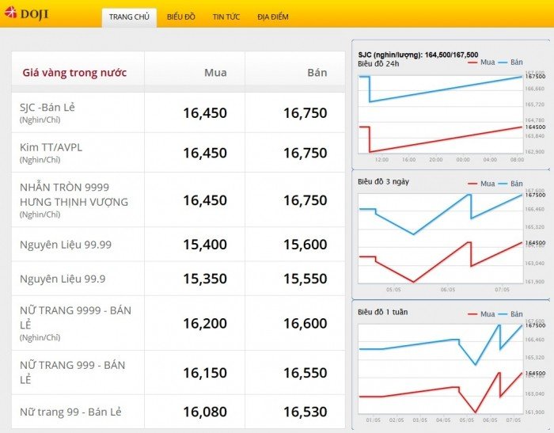Open the TRANG CHỦ tab
Image resolution: width=554 pixels, height=433 pixels.
pyautogui.click(x=129, y=17)
